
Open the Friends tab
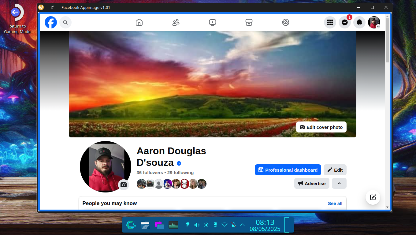coord(176,22)
